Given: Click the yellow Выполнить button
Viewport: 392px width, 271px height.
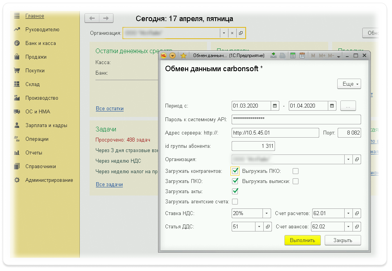Looking at the screenshot, I should [302, 240].
